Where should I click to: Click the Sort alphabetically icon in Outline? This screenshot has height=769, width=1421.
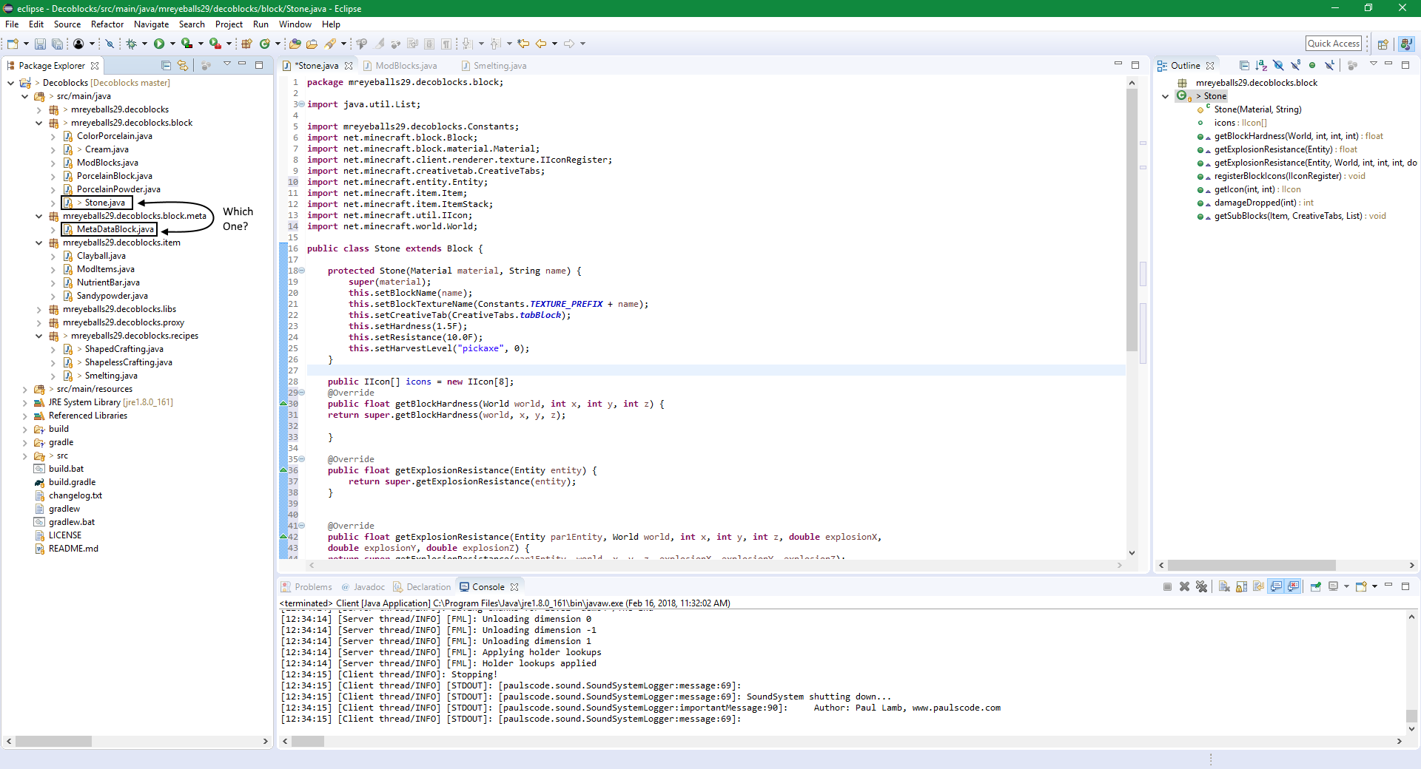[1261, 66]
